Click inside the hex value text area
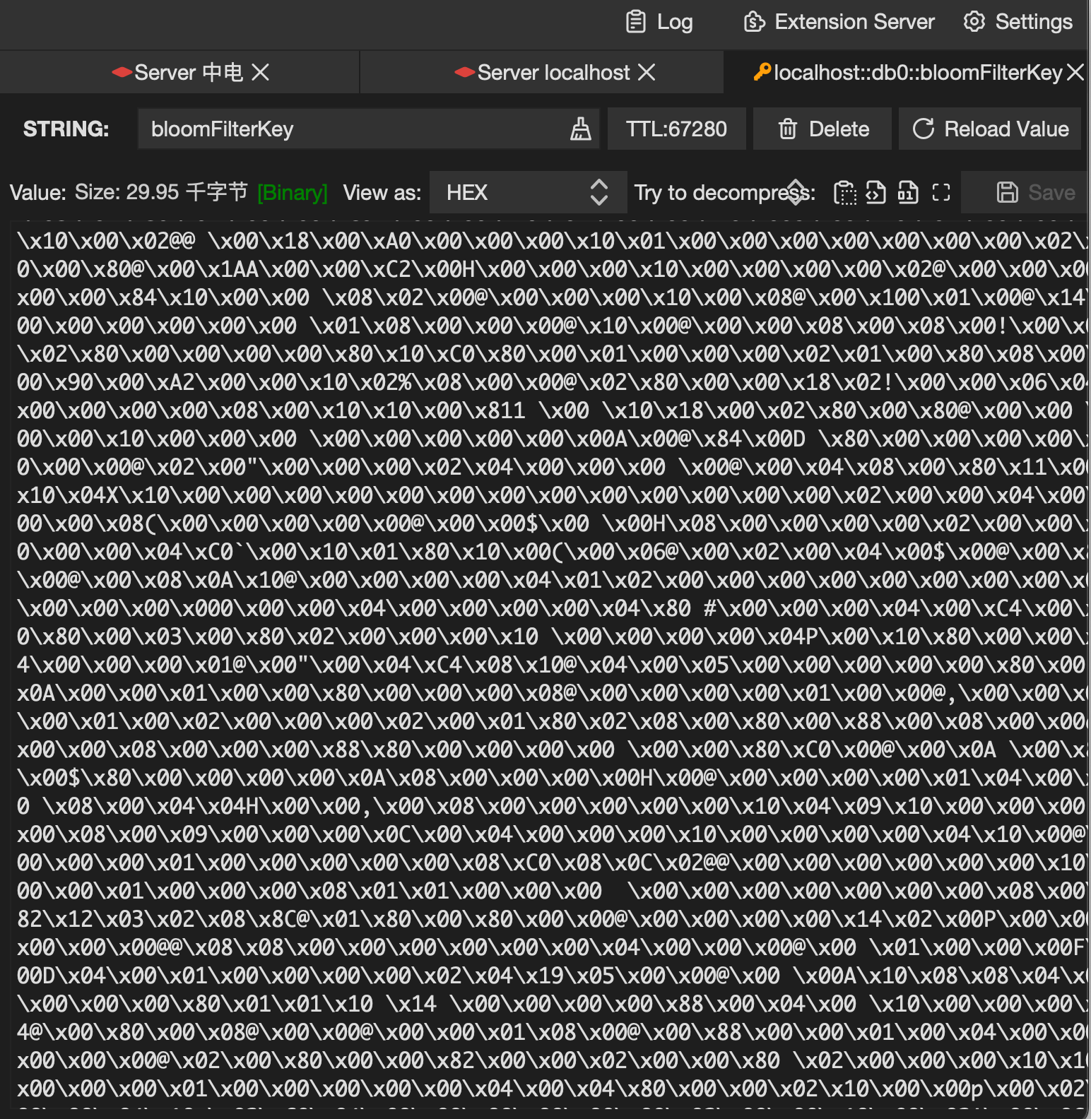This screenshot has width=1091, height=1119. 550,664
